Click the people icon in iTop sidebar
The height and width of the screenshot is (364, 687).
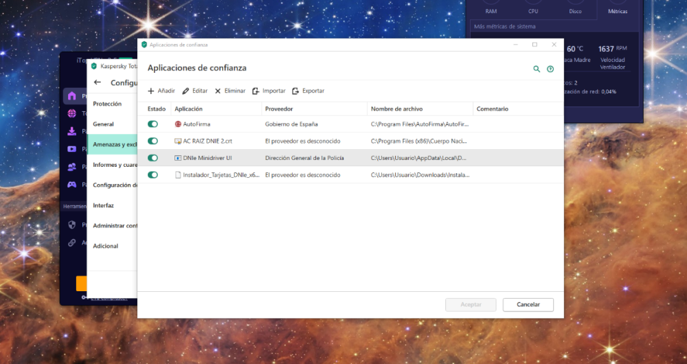(x=72, y=167)
